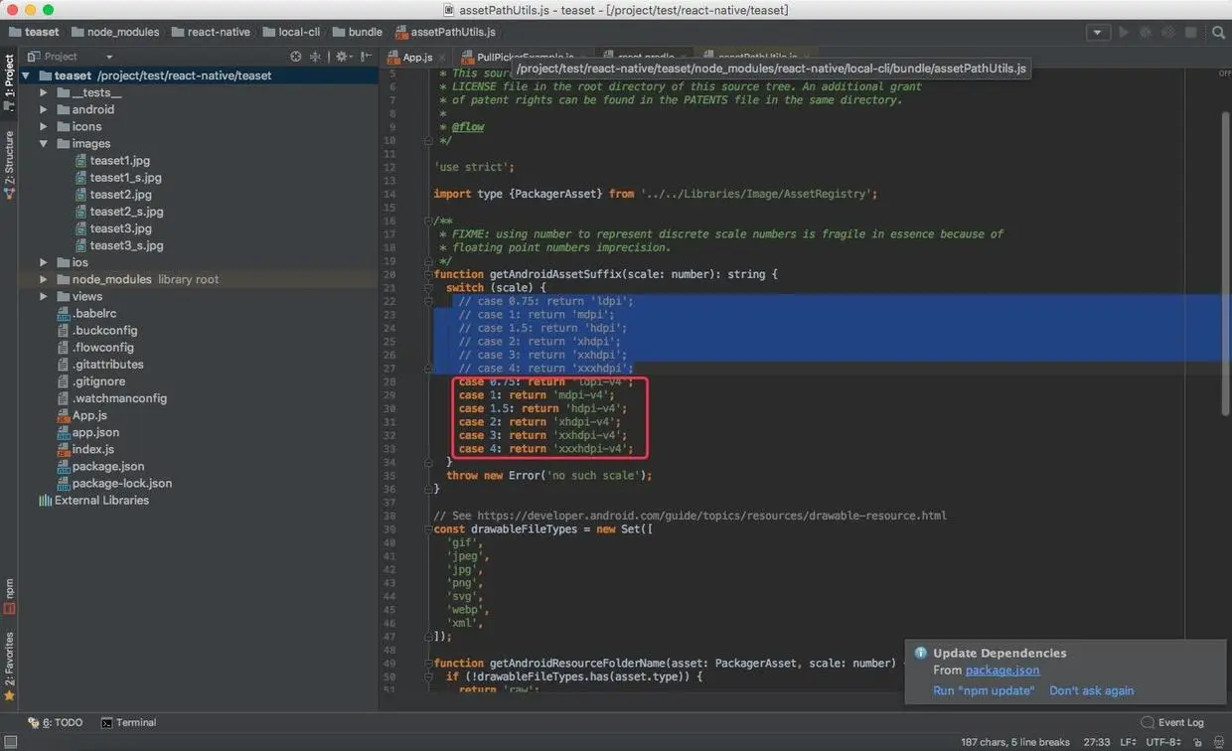
Task: Select the .buckconfig file
Action: coord(104,330)
